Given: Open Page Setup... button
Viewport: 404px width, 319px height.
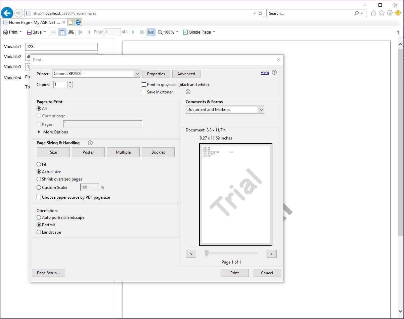Looking at the screenshot, I should [x=48, y=273].
